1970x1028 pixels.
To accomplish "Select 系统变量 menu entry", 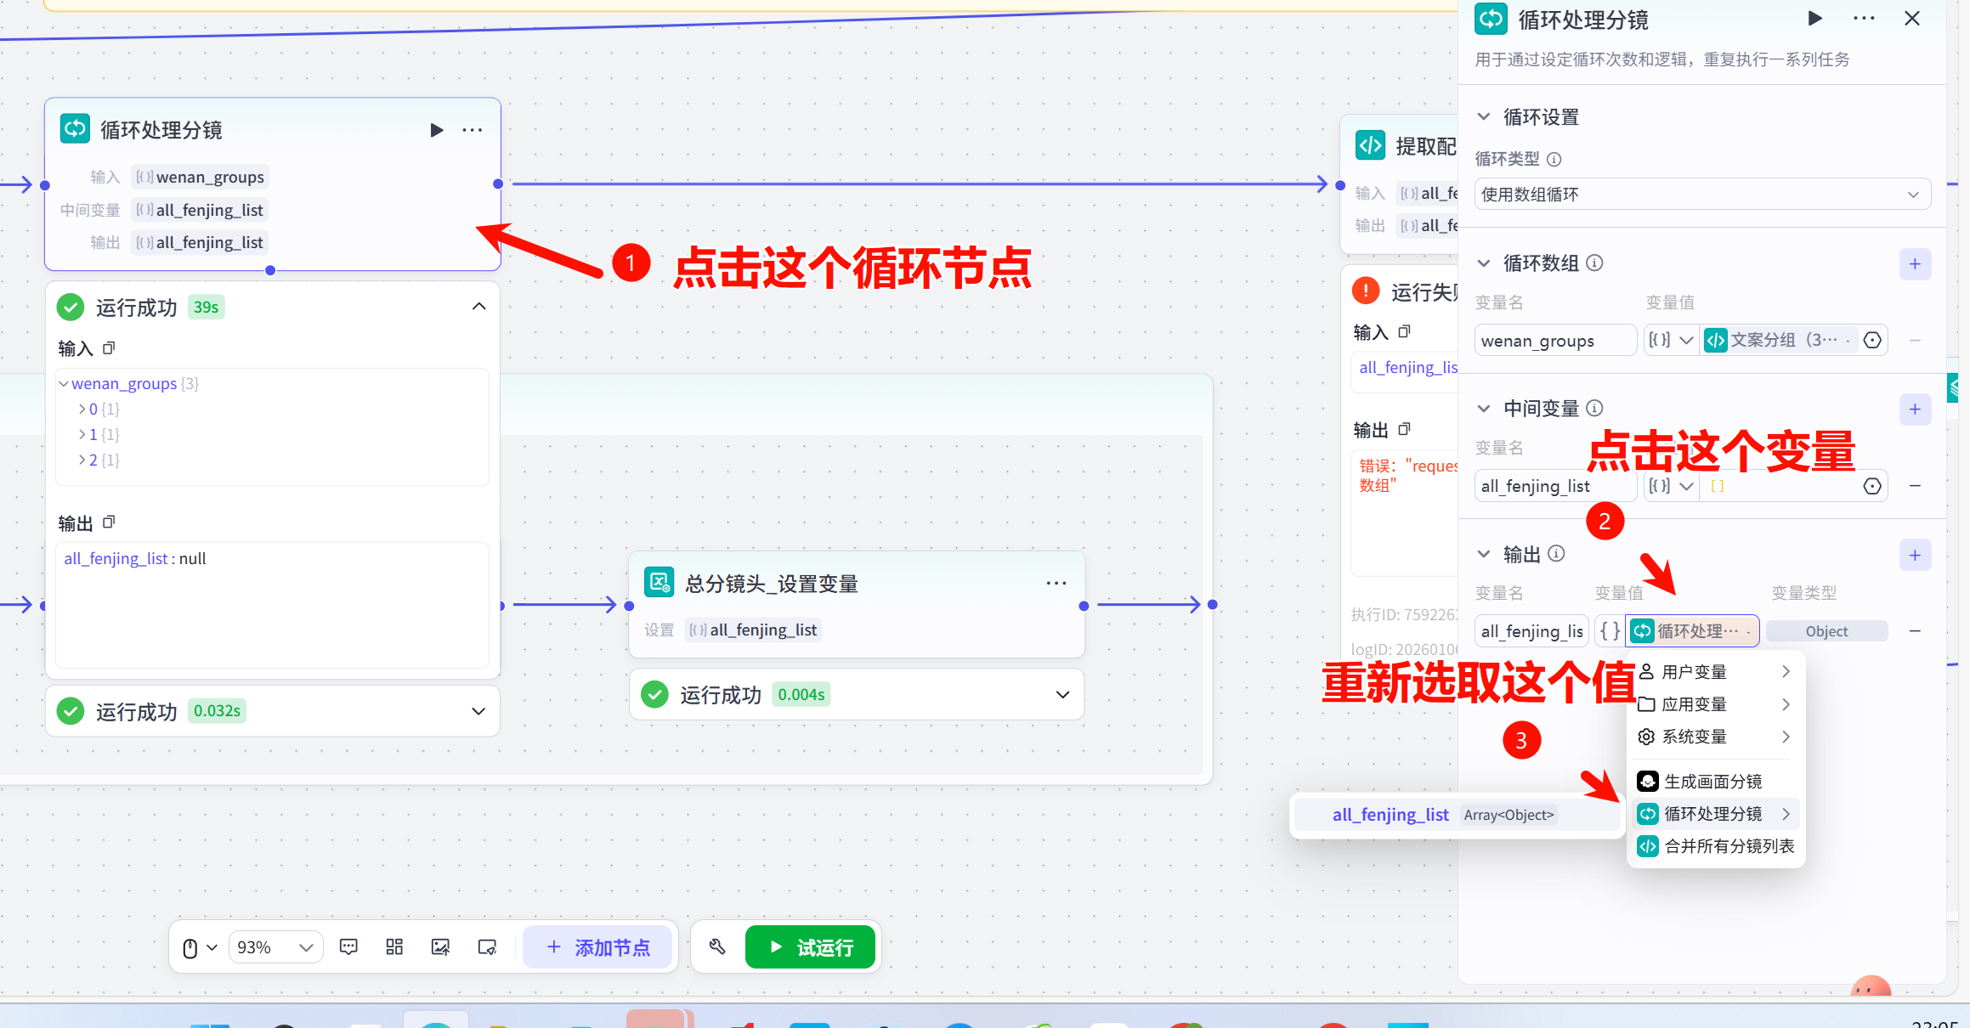I will coord(1695,737).
